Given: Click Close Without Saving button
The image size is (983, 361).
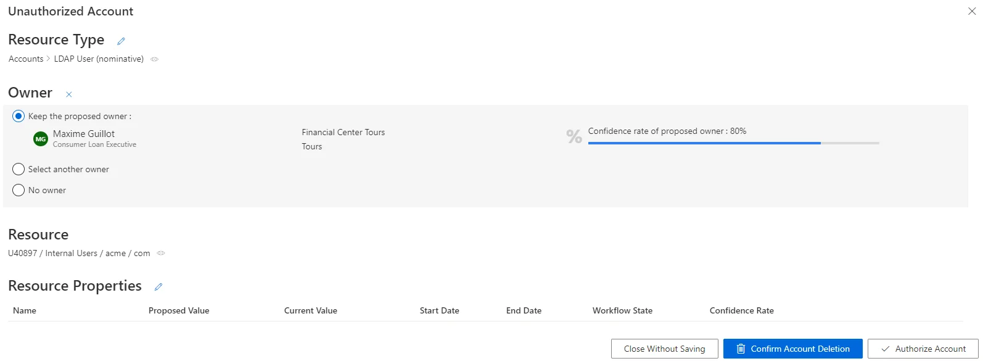Looking at the screenshot, I should [665, 349].
